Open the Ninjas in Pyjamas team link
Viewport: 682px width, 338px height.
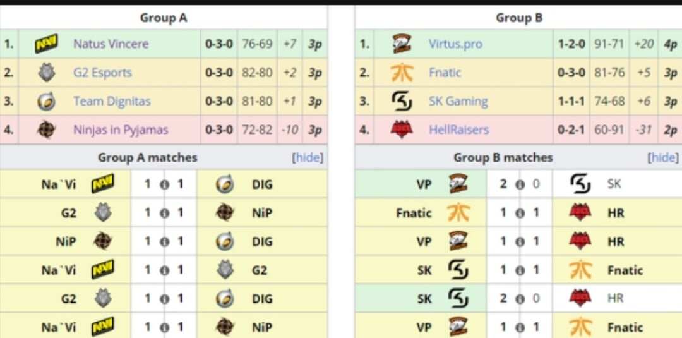click(x=121, y=130)
